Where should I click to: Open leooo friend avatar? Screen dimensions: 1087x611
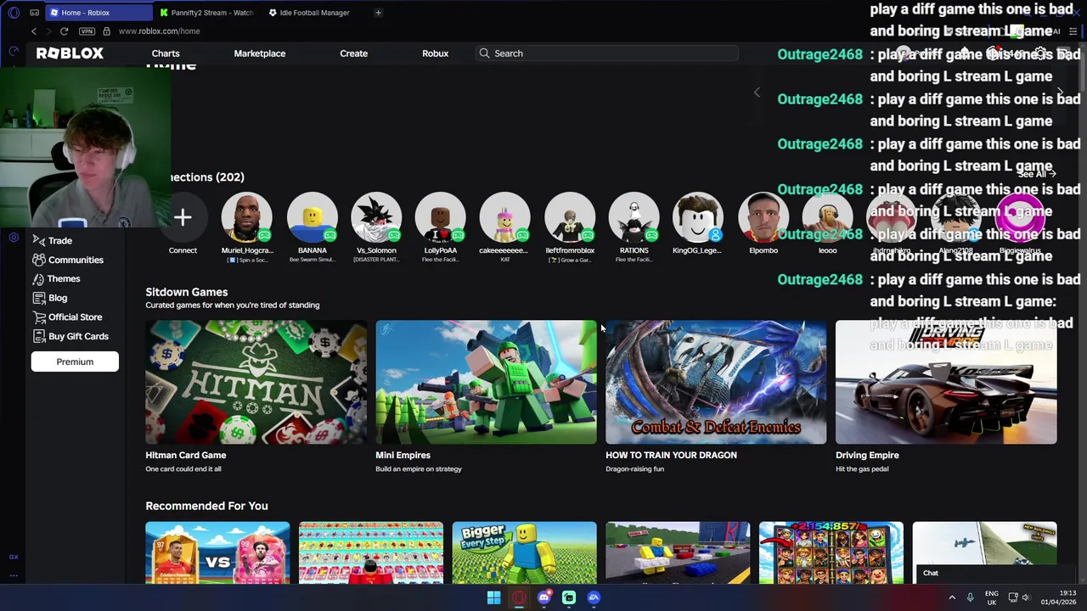[827, 218]
